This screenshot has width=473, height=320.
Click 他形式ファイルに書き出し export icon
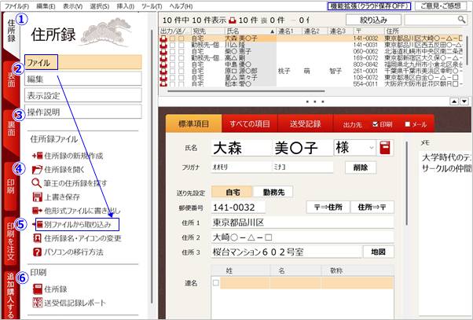(x=37, y=211)
